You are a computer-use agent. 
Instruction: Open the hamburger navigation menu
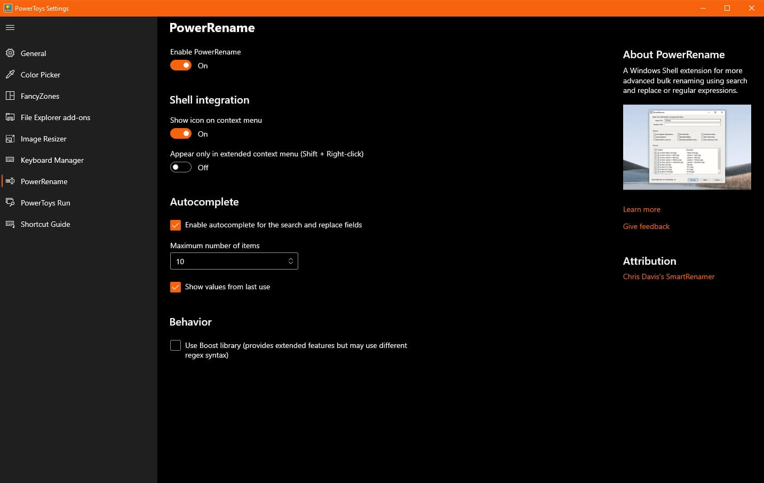[10, 27]
